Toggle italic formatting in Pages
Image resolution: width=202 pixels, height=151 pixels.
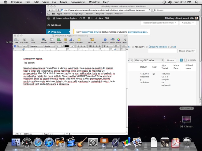tap(81, 46)
